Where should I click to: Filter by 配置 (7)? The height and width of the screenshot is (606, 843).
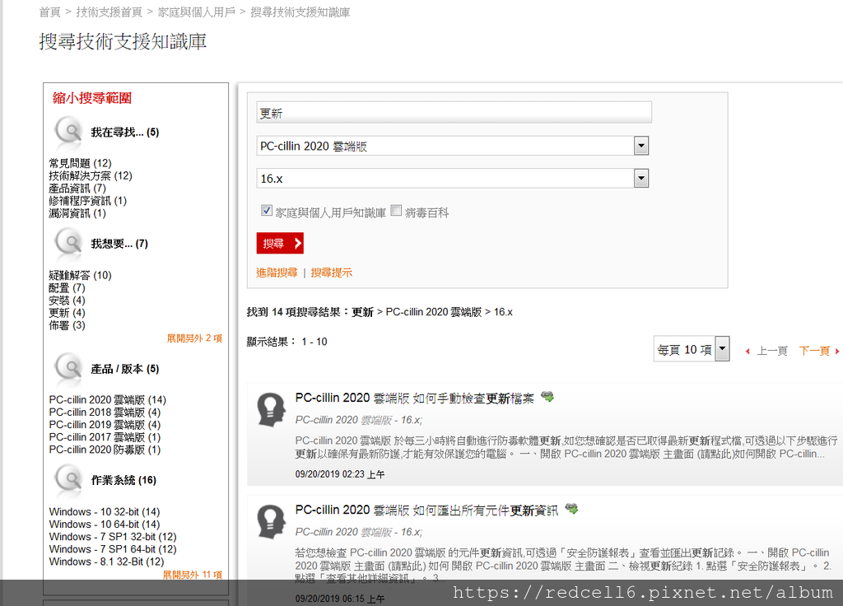(68, 287)
